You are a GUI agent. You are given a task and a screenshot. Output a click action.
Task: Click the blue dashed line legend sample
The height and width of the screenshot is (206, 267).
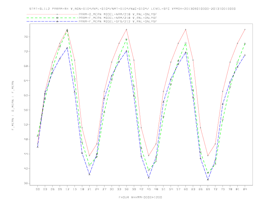(x=52, y=22)
